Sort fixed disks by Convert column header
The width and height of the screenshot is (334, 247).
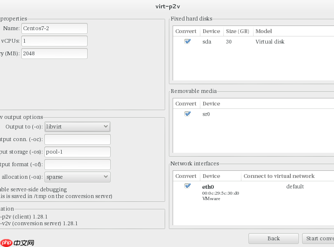point(186,31)
